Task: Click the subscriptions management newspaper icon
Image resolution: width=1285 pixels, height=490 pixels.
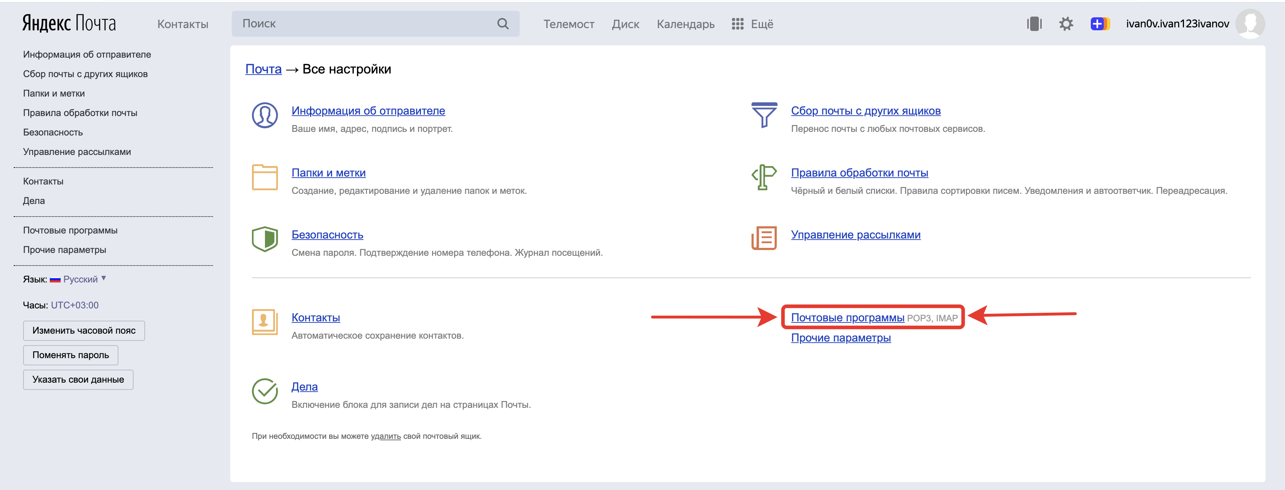Action: [764, 238]
